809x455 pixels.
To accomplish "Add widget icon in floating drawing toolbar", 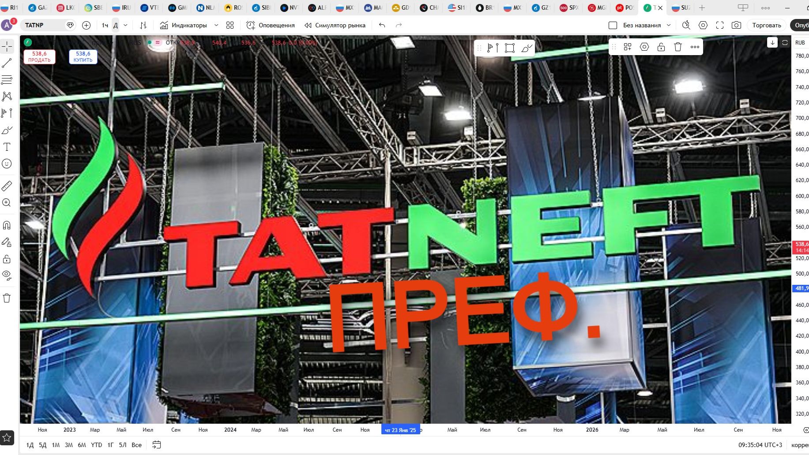I will pyautogui.click(x=628, y=47).
